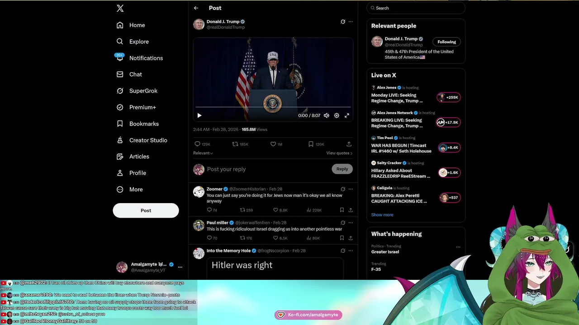This screenshot has height=325, width=579.
Task: Open the more options menu on Trump's post
Action: (351, 22)
